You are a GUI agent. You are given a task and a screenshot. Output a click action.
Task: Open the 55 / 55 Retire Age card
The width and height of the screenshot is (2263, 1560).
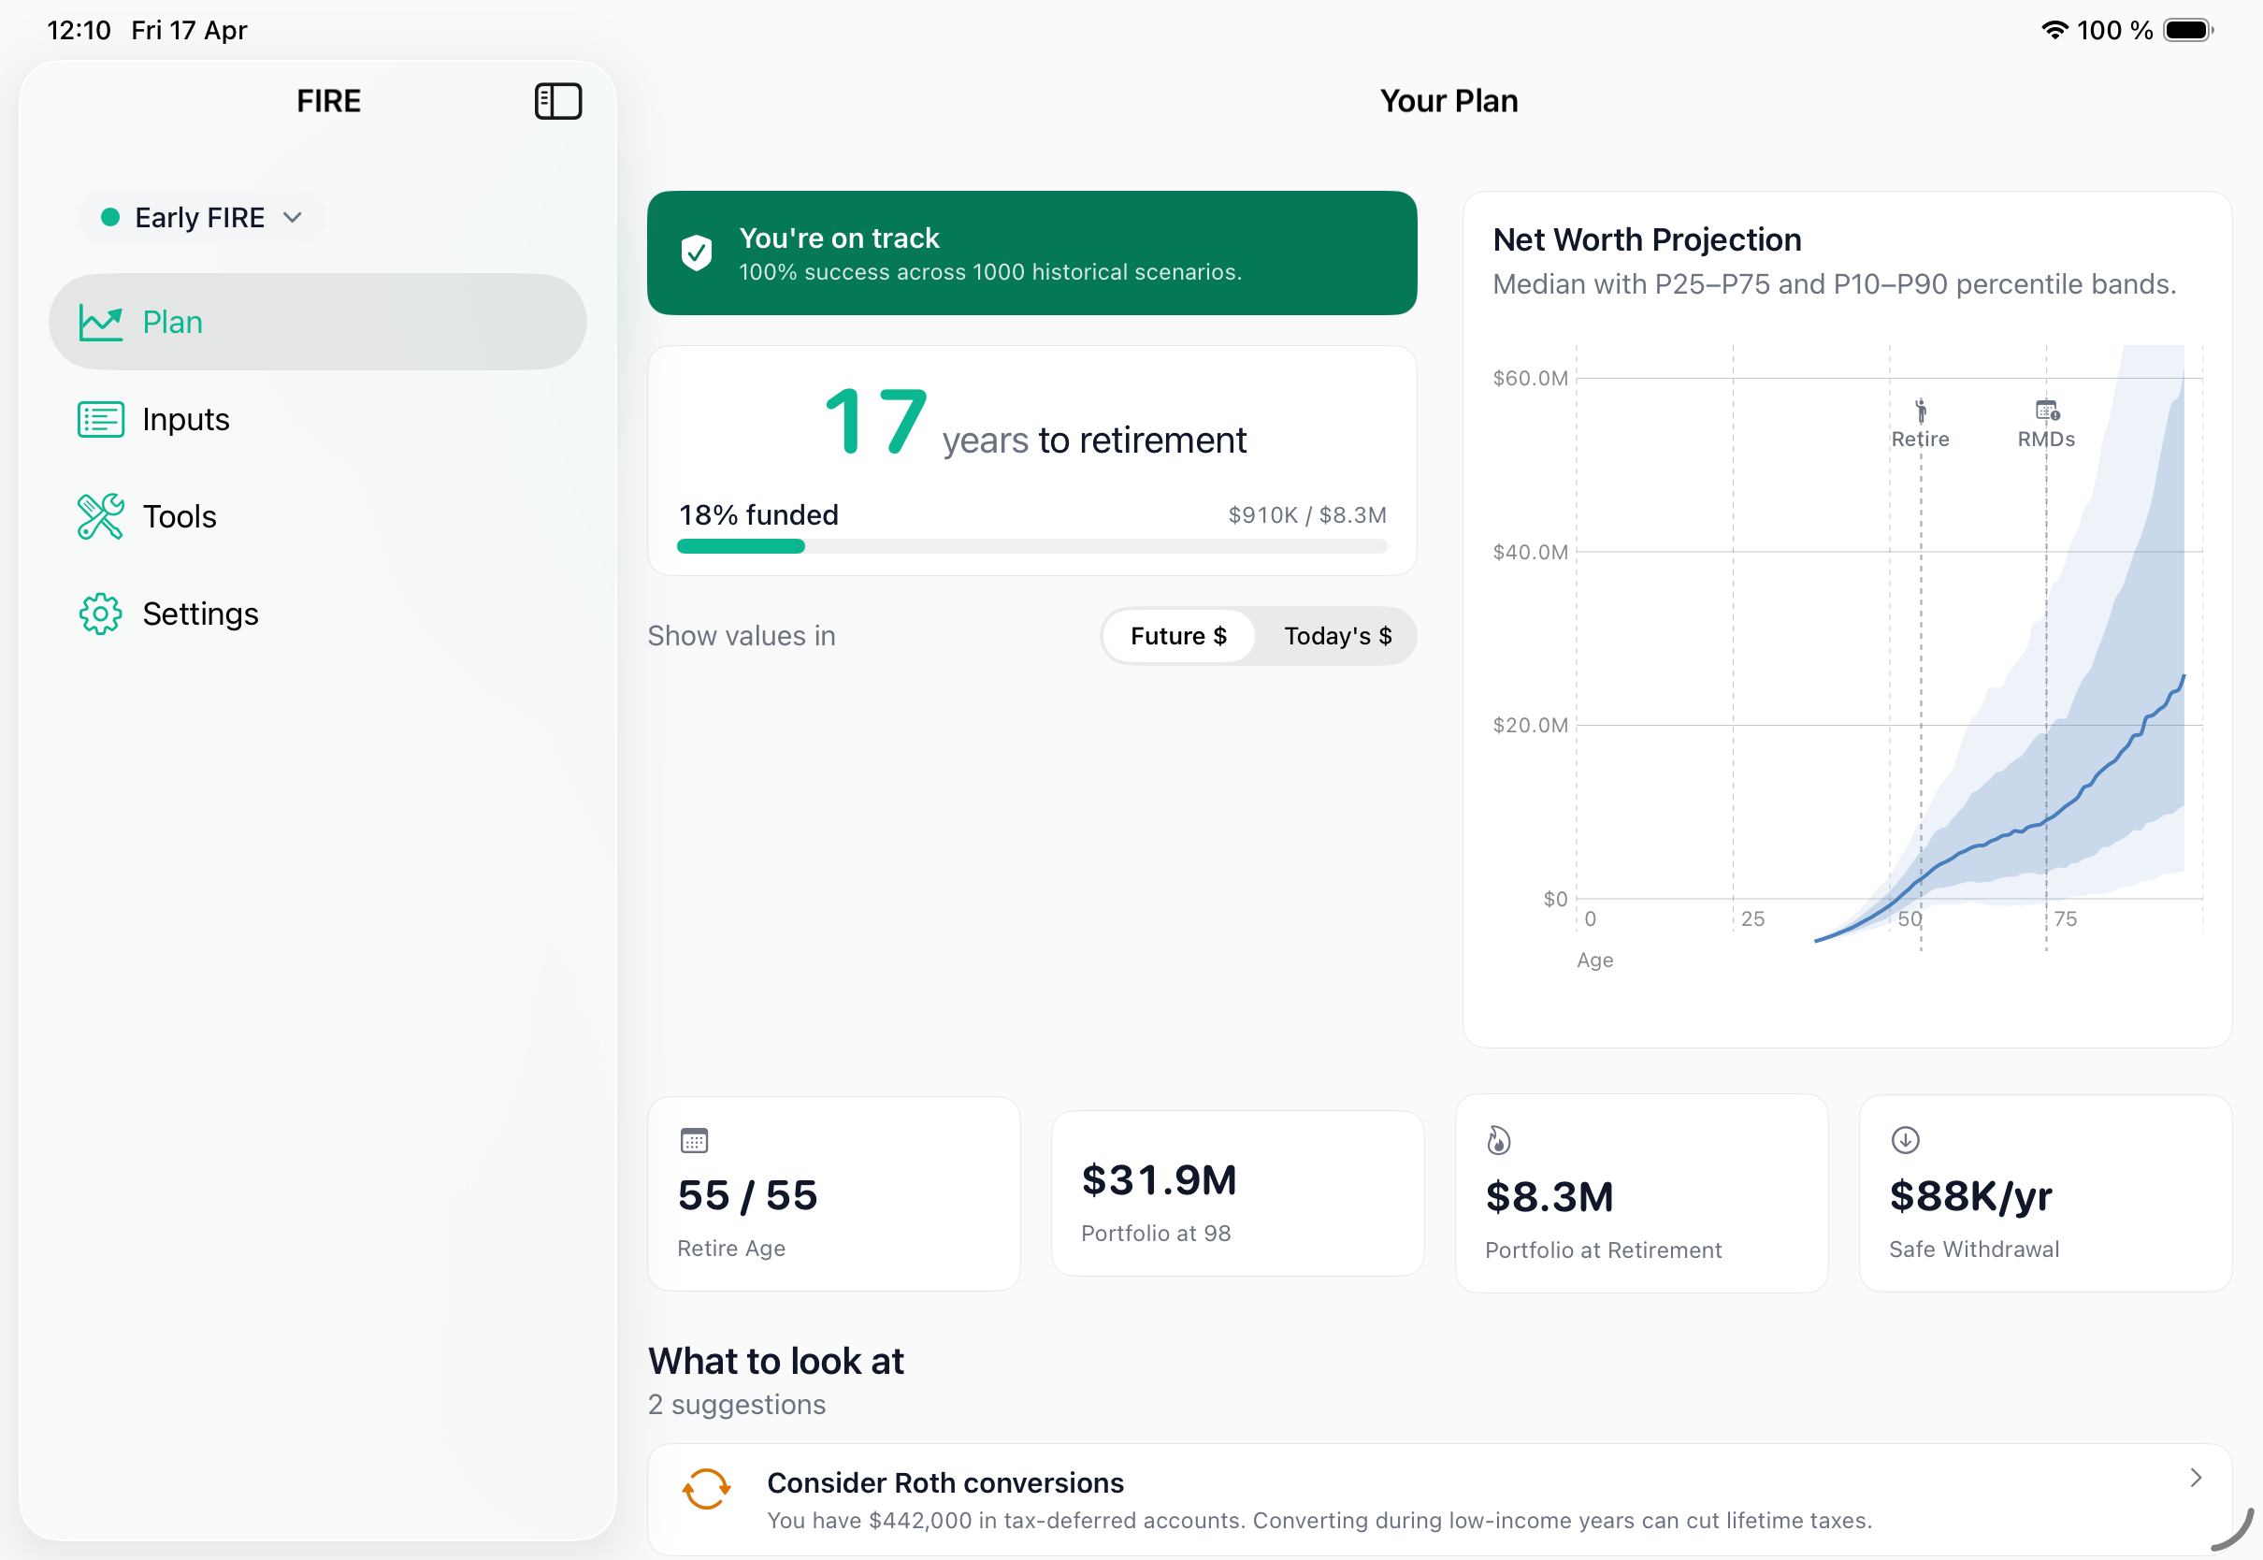pyautogui.click(x=833, y=1193)
